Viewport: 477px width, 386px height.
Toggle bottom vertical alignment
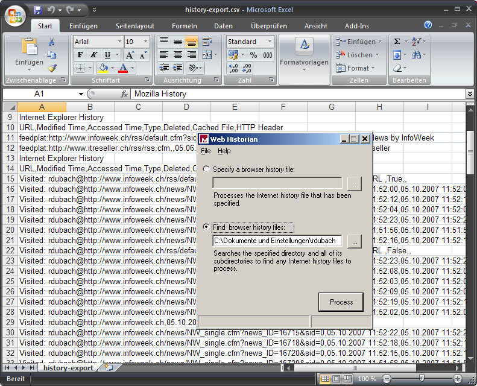coord(191,42)
